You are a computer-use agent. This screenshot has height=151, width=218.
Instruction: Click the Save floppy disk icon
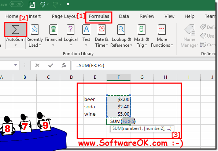click(32, 4)
